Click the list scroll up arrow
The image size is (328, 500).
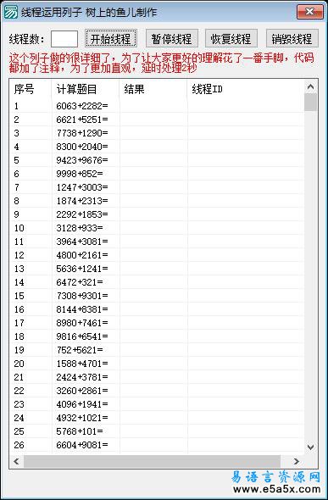click(x=310, y=86)
